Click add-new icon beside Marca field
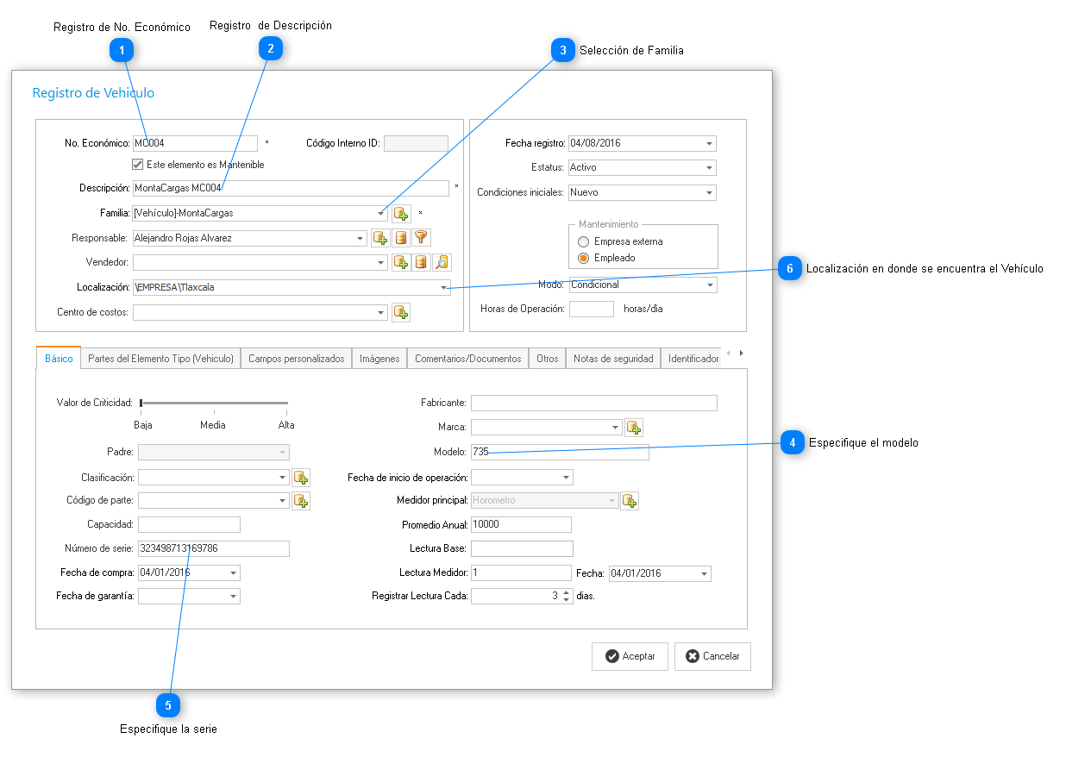This screenshot has width=1066, height=757. pos(634,428)
